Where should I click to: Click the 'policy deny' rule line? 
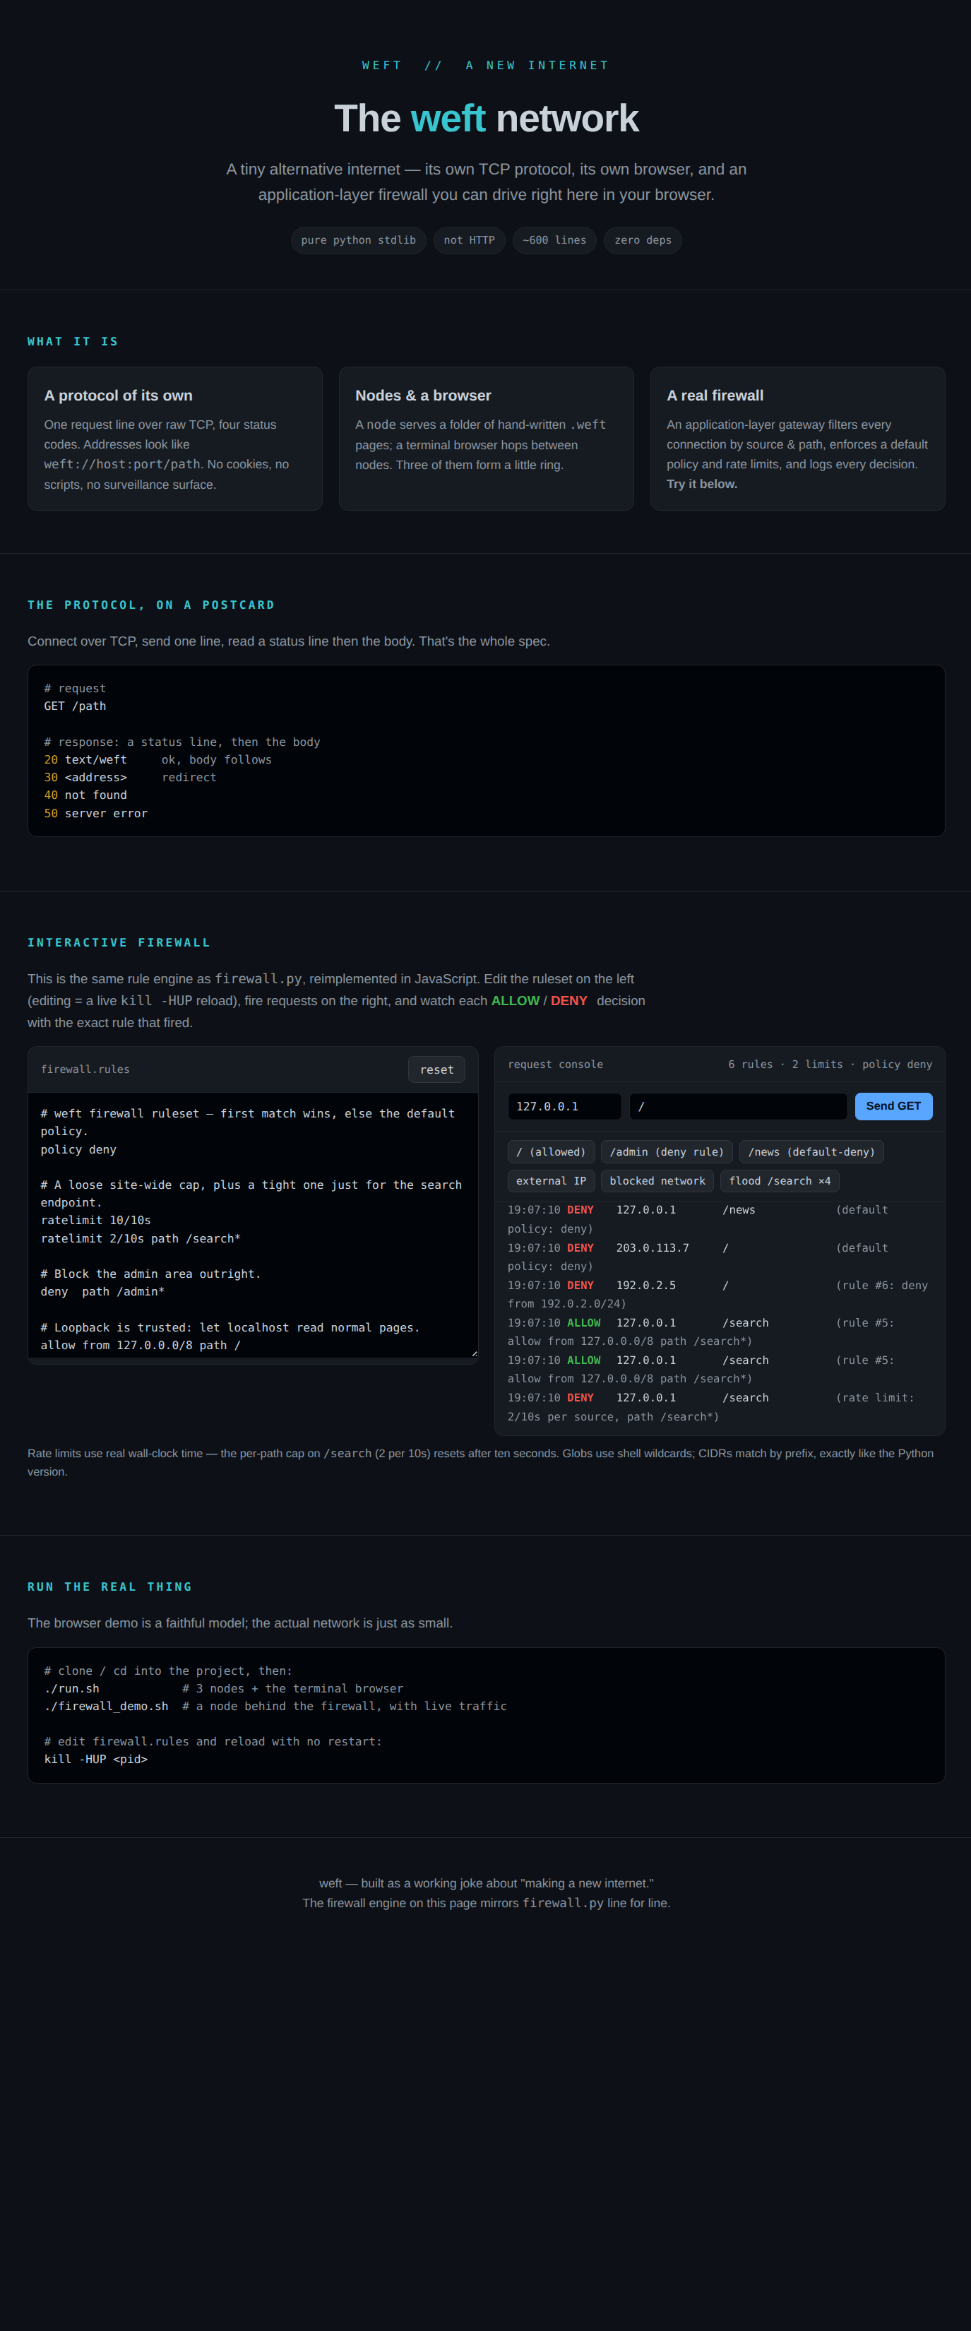[x=78, y=1149]
